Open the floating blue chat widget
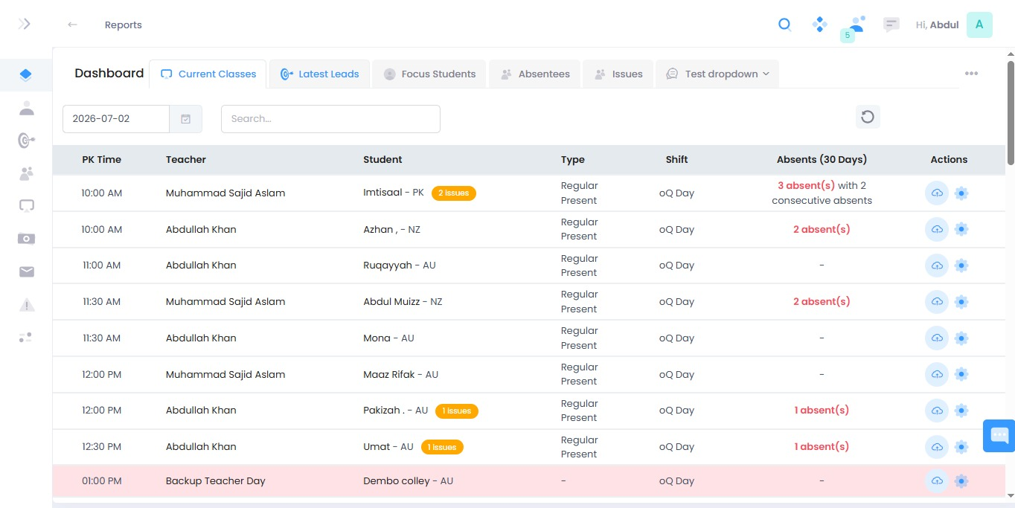The image size is (1015, 508). (999, 436)
